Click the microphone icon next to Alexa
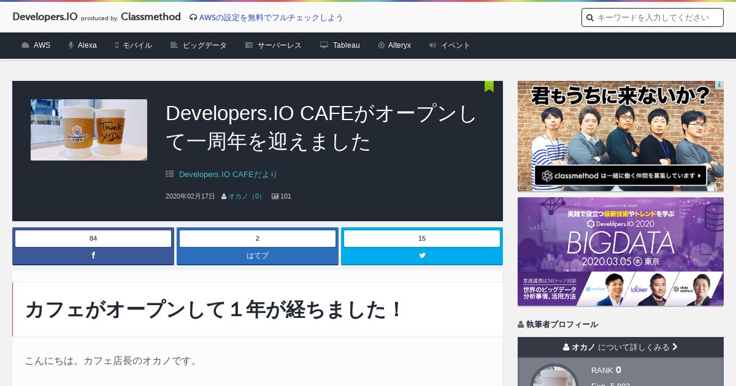The image size is (736, 386). coord(71,45)
